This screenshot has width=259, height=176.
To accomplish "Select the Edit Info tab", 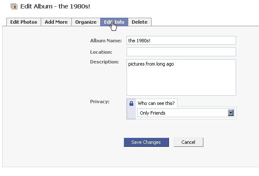I will tap(114, 22).
